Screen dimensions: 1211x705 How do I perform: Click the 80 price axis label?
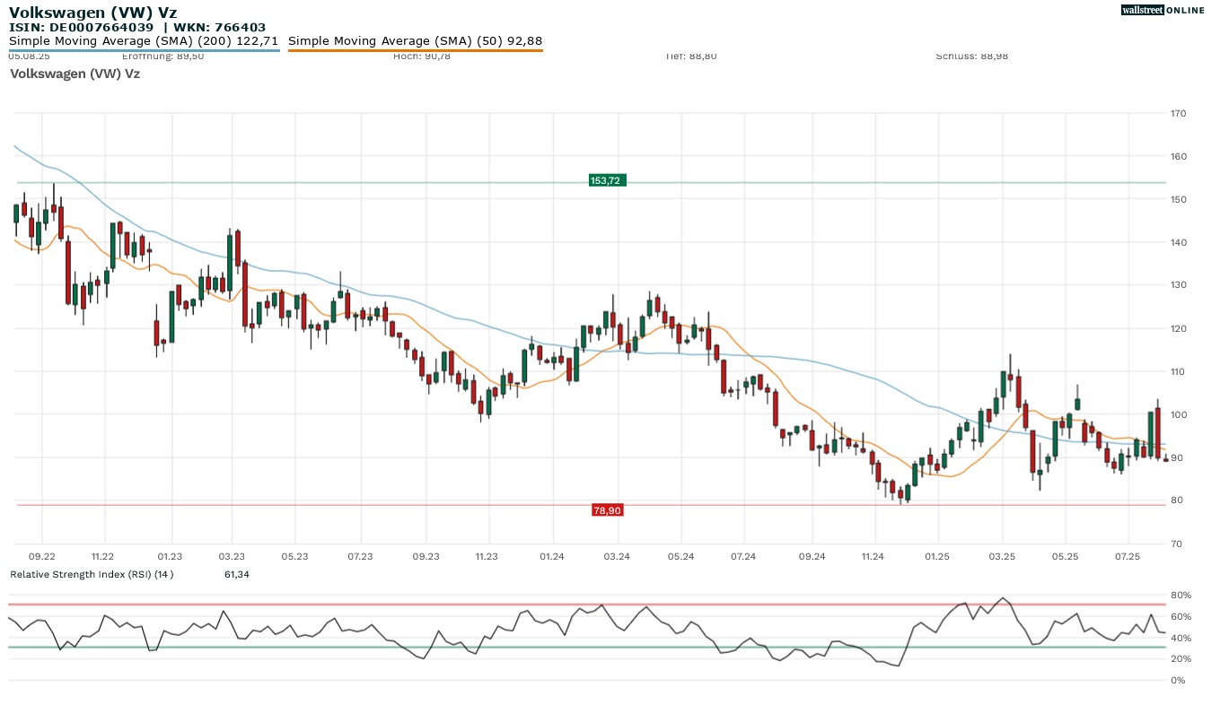(1176, 501)
